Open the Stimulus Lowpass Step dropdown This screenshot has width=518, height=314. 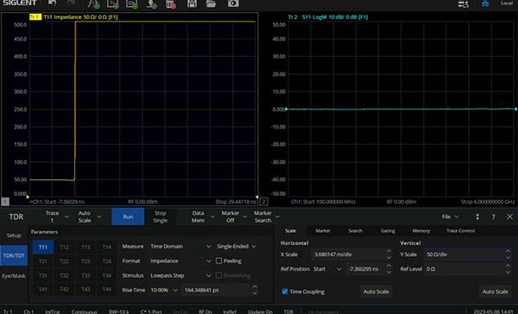click(x=180, y=275)
